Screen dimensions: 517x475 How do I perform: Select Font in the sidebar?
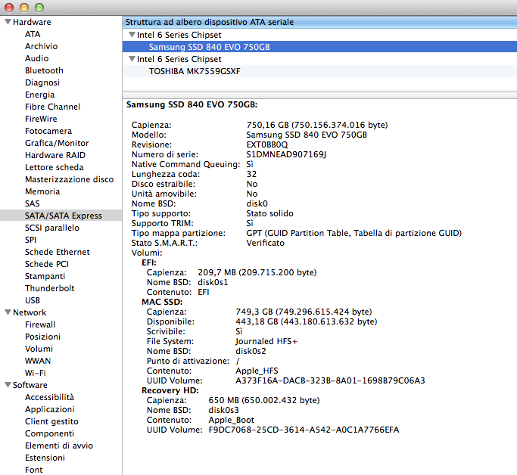(x=33, y=470)
